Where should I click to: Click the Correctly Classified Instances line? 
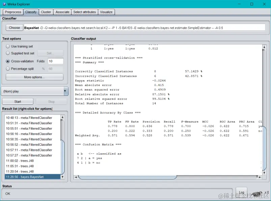139,71
